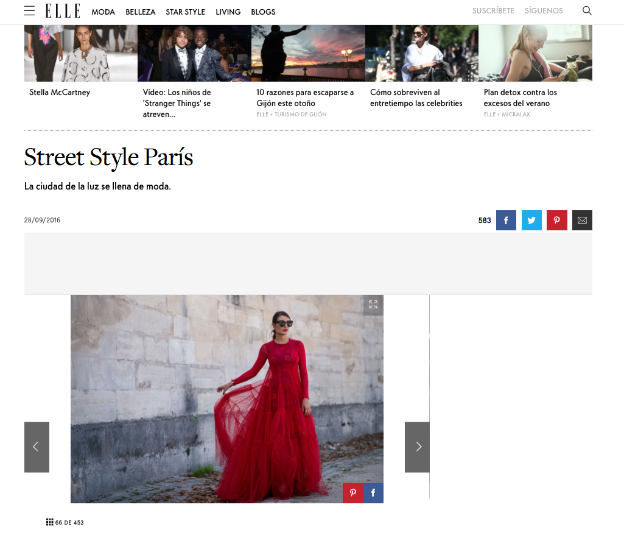Screen dimensions: 624x549
Task: Click '66 DE 453' counter text
Action: click(69, 522)
